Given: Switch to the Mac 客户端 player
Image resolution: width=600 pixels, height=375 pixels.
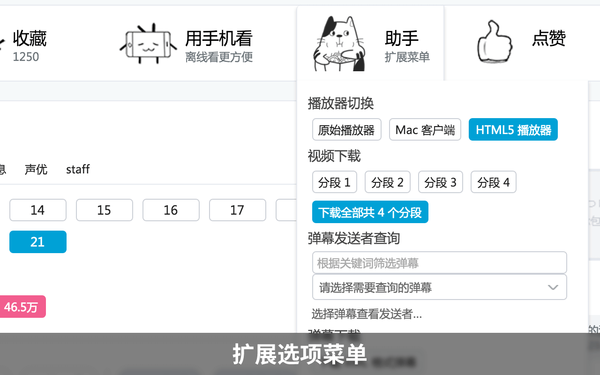Looking at the screenshot, I should point(425,129).
